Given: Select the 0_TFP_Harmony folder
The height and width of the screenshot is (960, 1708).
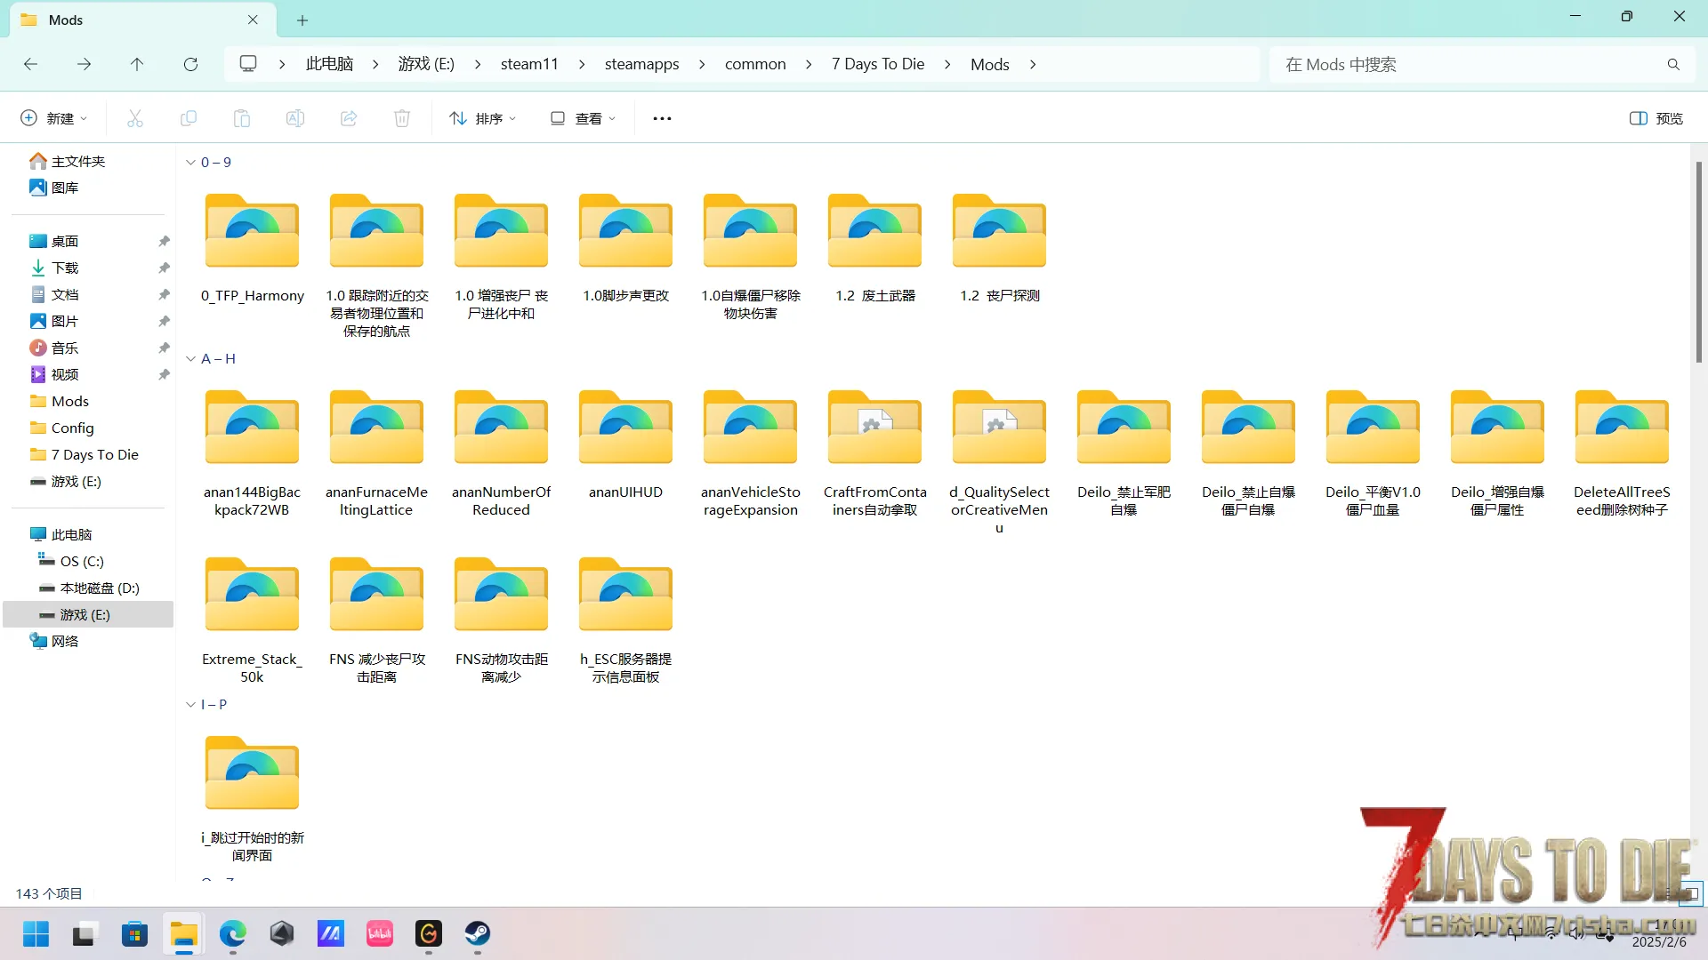Looking at the screenshot, I should [x=252, y=250].
